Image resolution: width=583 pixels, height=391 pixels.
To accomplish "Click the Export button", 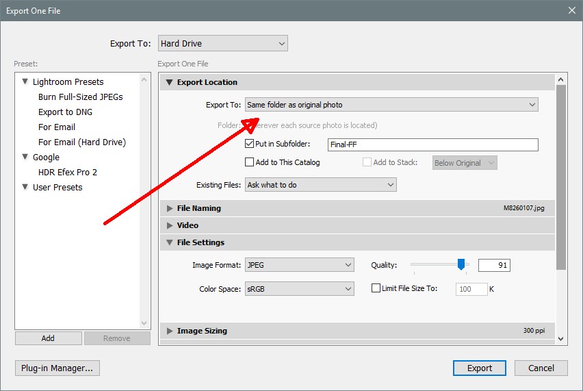I will click(x=479, y=368).
